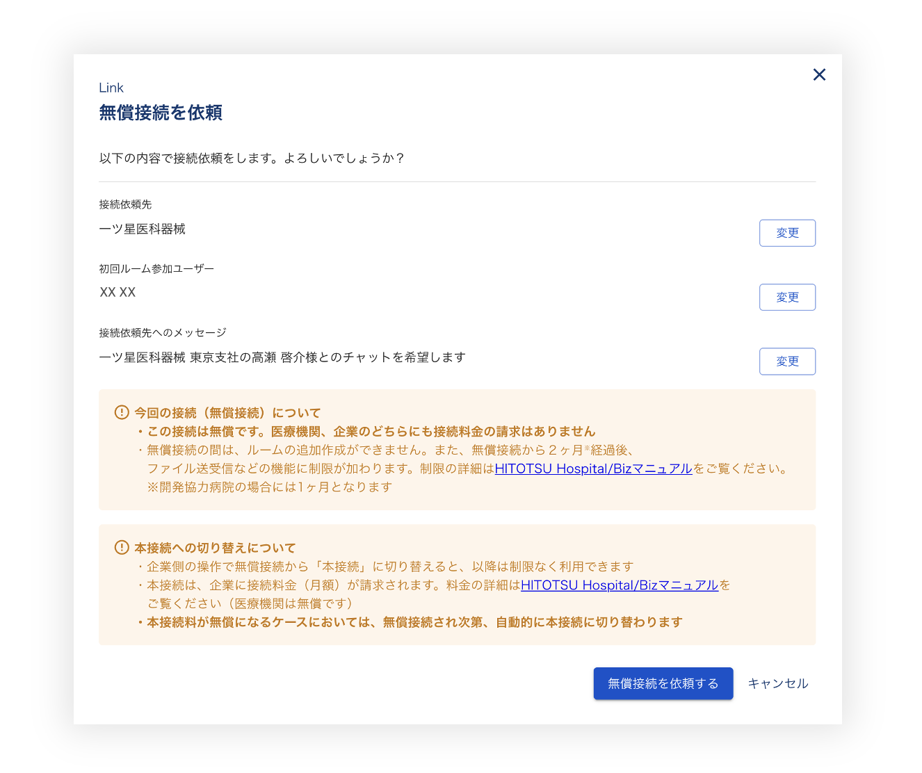Close the dialog with the X icon
This screenshot has height=773, width=922.
819,74
